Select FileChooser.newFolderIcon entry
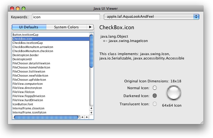213x138 pixels. tap(51, 76)
